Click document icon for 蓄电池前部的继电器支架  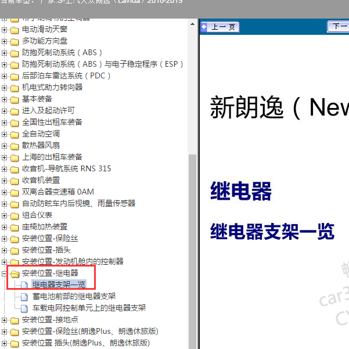pos(24,297)
